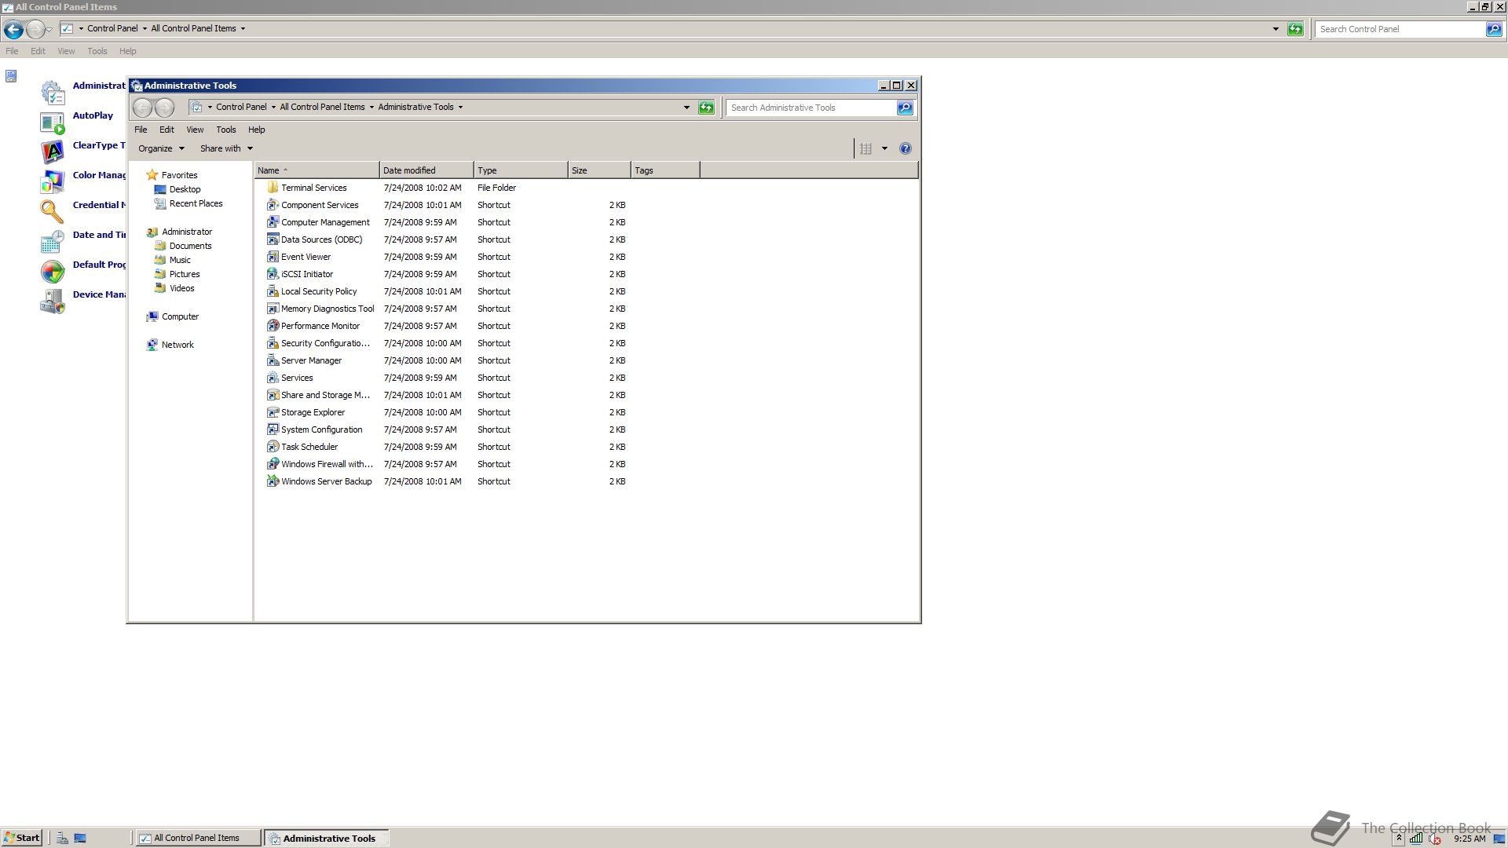1508x848 pixels.
Task: Open the change view options arrow
Action: coord(884,148)
